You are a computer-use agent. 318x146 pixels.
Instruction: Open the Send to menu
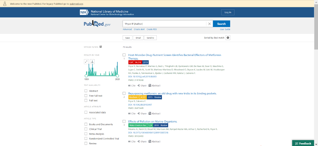tap(150, 38)
